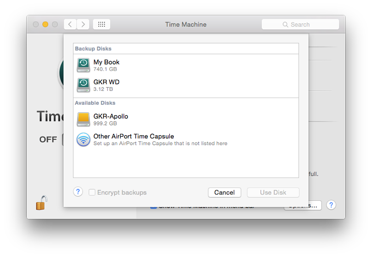Enable the Encrypt backups checkbox

pyautogui.click(x=92, y=192)
